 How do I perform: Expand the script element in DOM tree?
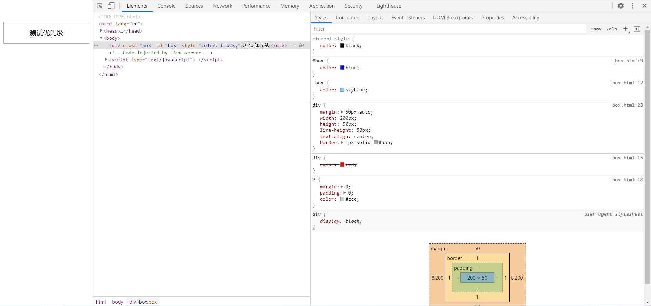pos(106,60)
